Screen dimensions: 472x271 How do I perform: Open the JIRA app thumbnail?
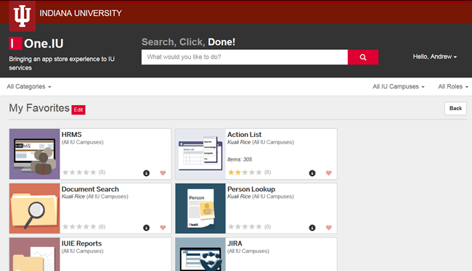point(200,254)
